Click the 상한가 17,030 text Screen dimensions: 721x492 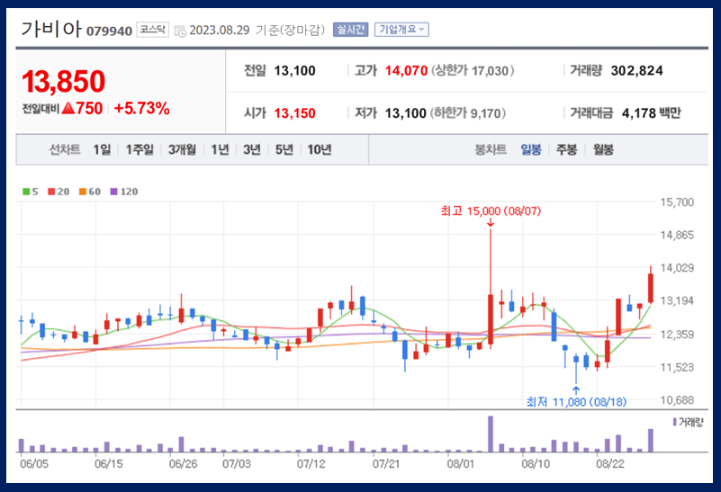point(473,71)
